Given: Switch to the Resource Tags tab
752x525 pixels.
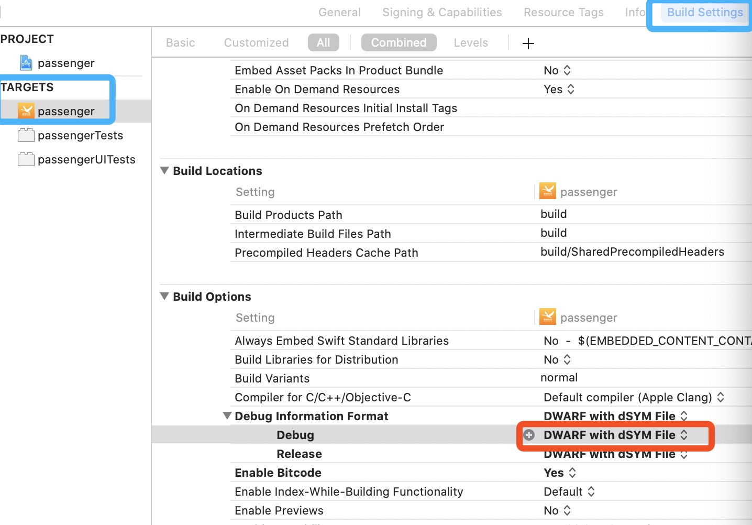Looking at the screenshot, I should [563, 13].
